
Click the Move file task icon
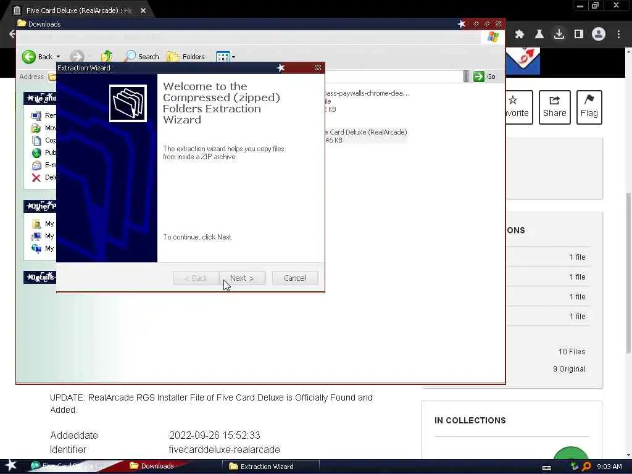(36, 128)
